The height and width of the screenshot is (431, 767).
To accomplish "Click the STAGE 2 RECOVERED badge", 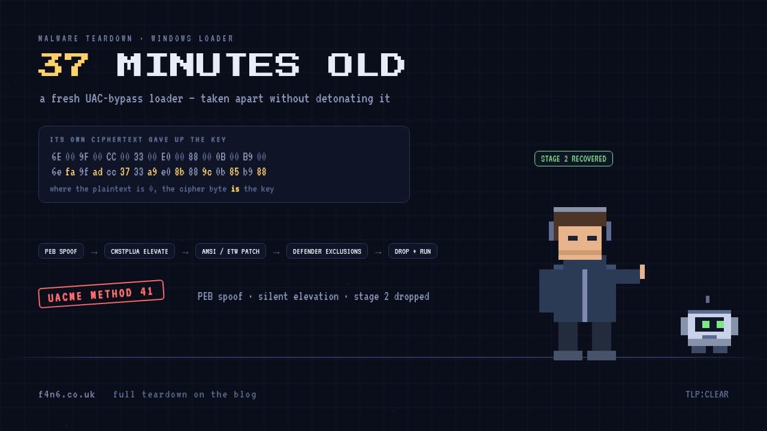I will pyautogui.click(x=573, y=159).
